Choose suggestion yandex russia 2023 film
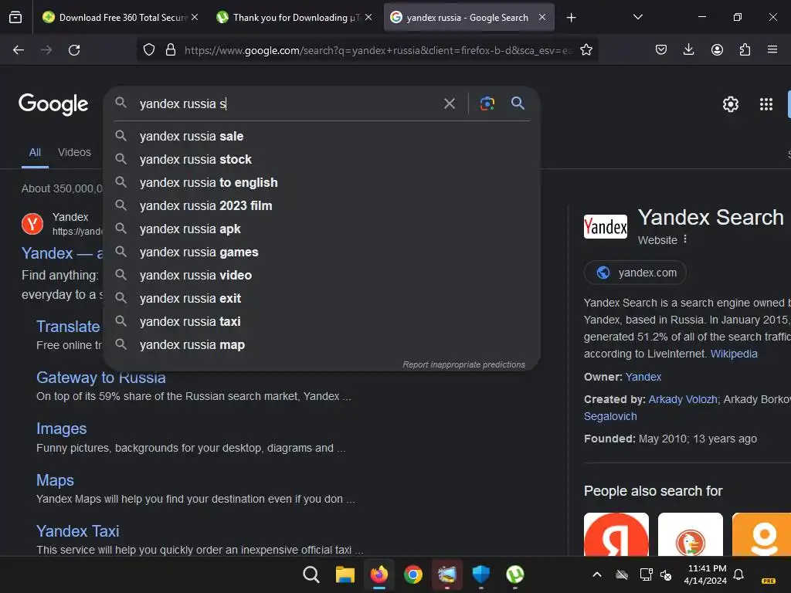The height and width of the screenshot is (593, 791). [322, 205]
